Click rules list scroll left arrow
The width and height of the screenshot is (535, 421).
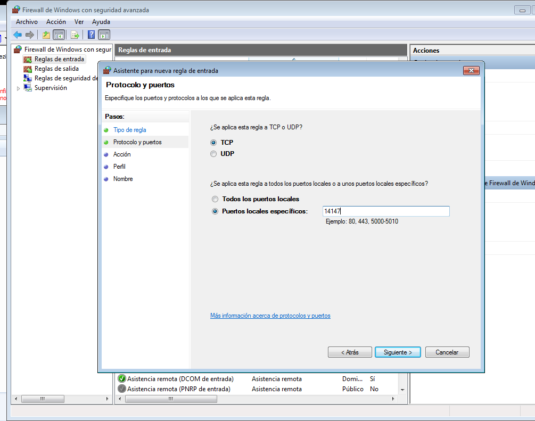click(120, 399)
